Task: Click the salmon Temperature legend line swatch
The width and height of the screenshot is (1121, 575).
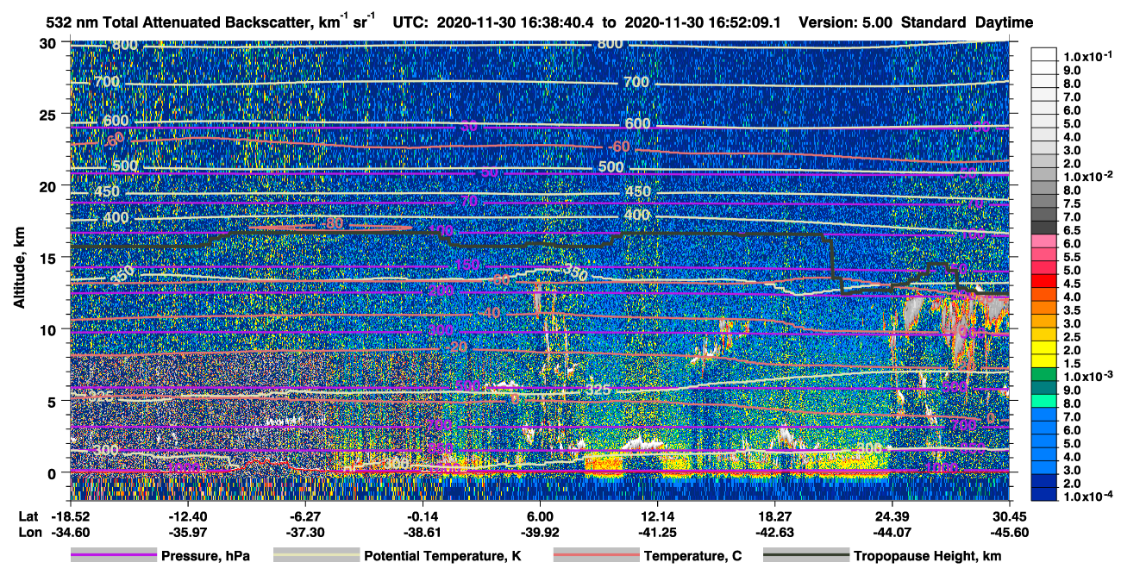Action: [596, 556]
